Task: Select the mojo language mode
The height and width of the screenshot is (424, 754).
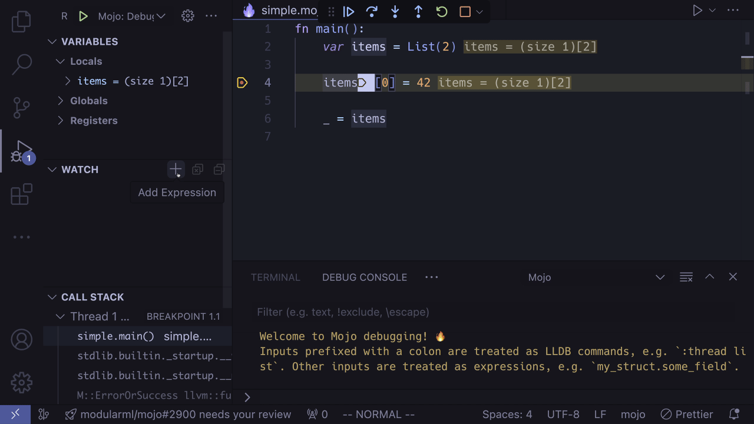Action: (633, 415)
